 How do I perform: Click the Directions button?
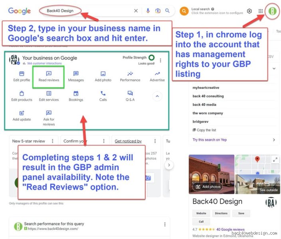pyautogui.click(x=221, y=213)
